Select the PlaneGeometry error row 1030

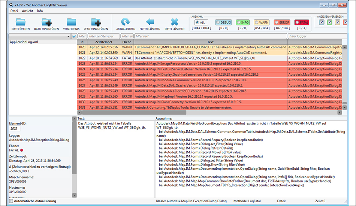(209, 102)
